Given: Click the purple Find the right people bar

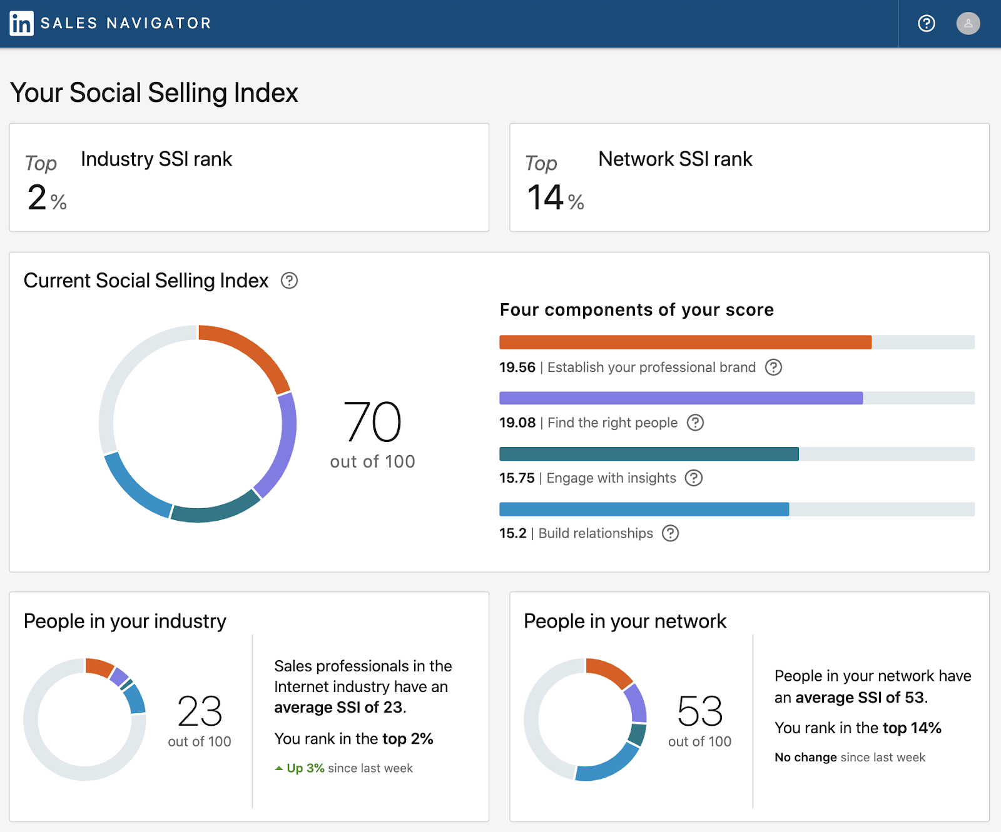Looking at the screenshot, I should point(681,398).
